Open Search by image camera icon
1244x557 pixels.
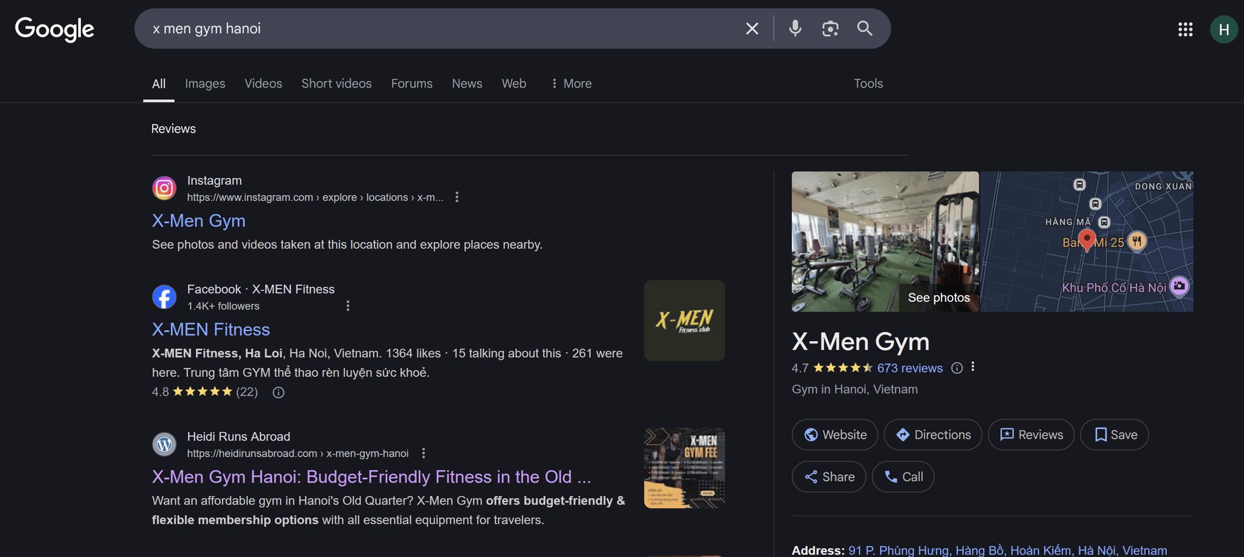coord(830,28)
